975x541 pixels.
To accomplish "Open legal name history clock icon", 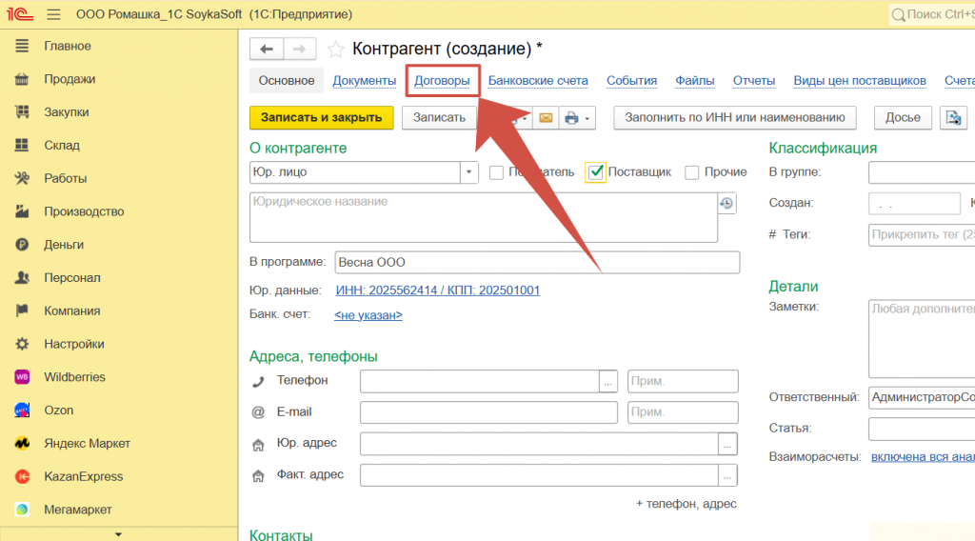I will pos(726,203).
